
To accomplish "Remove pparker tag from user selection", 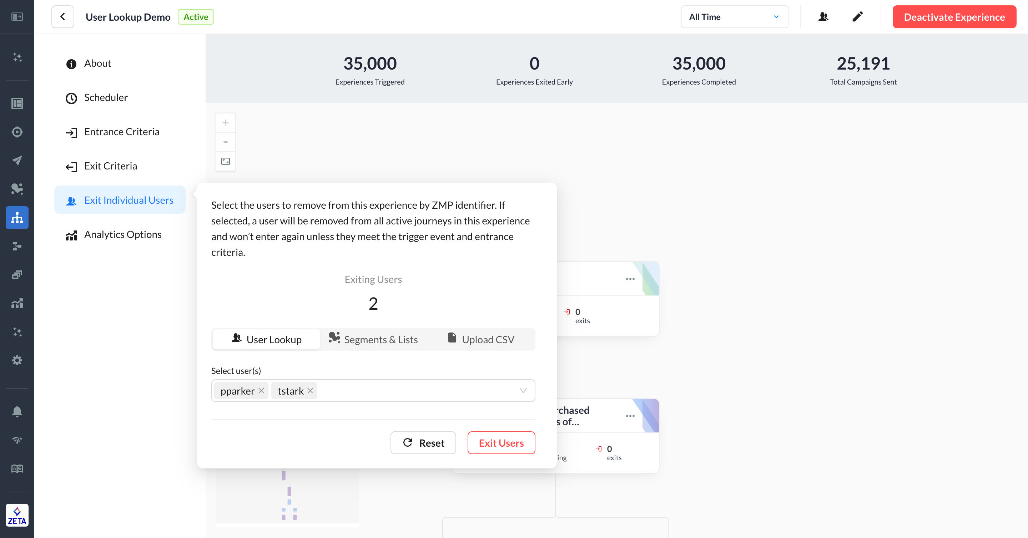I will tap(261, 390).
